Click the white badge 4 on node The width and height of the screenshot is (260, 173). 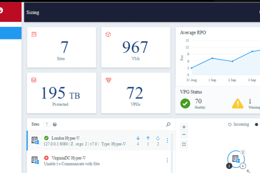[x=243, y=166]
